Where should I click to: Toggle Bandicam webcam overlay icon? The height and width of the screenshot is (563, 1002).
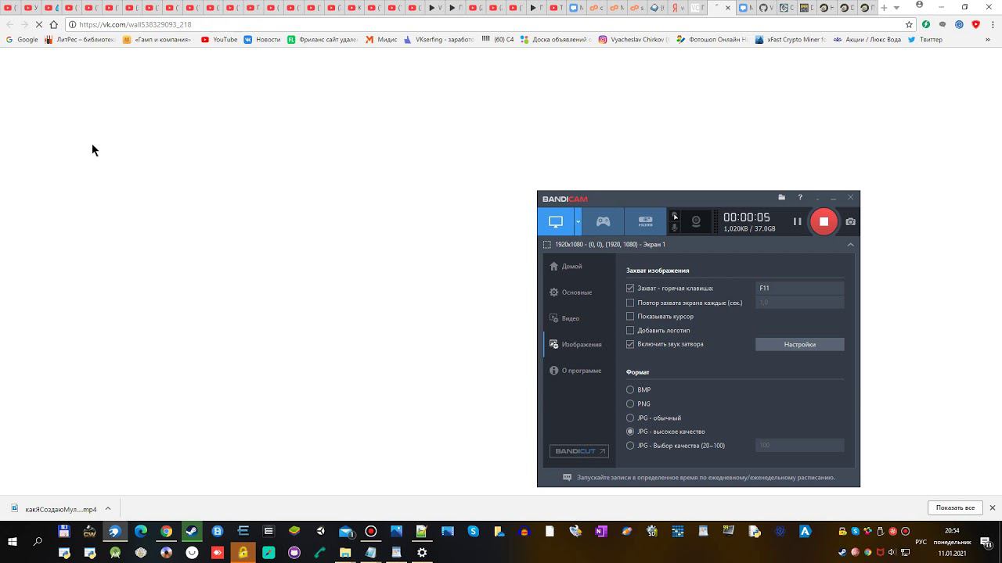coord(696,222)
